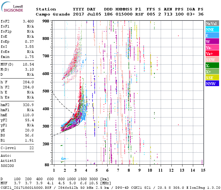Click the IGA value 03+
The image size is (221, 190).
point(191,14)
